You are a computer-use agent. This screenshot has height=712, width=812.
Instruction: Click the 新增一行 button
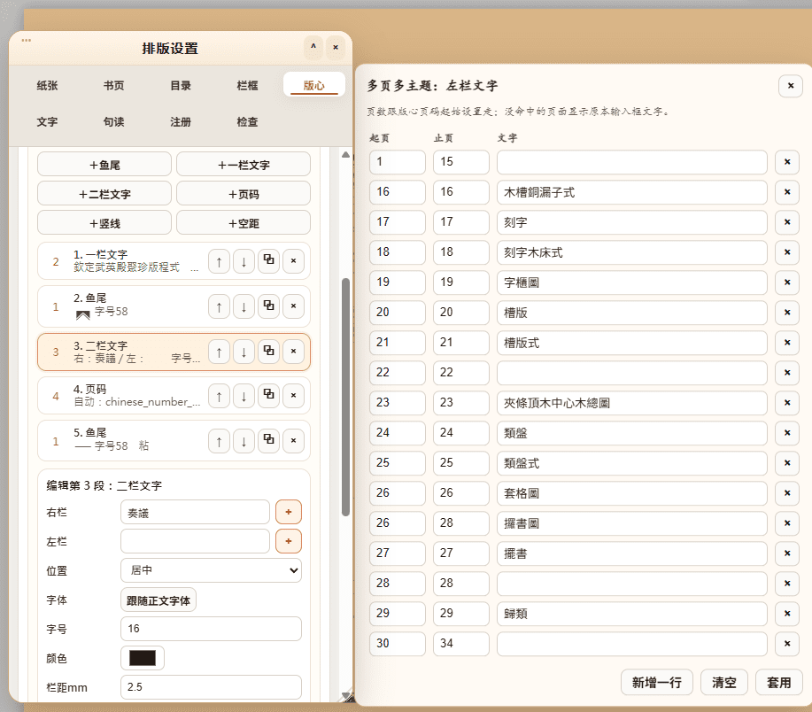click(657, 683)
